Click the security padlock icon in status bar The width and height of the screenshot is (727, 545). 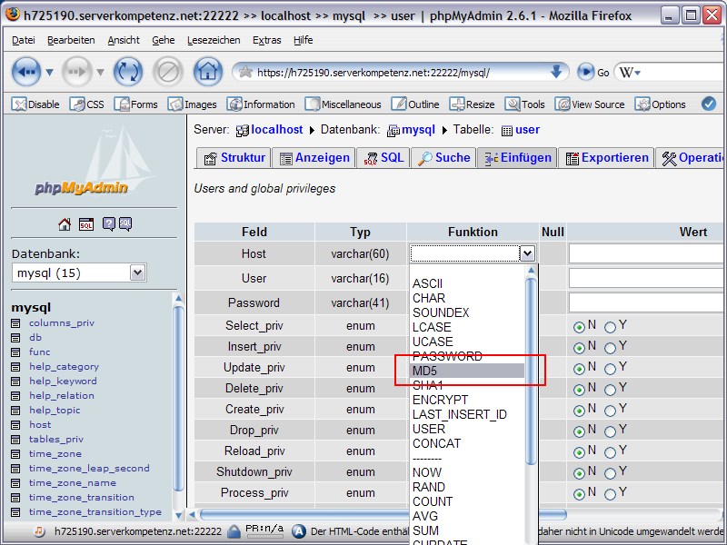tap(234, 531)
